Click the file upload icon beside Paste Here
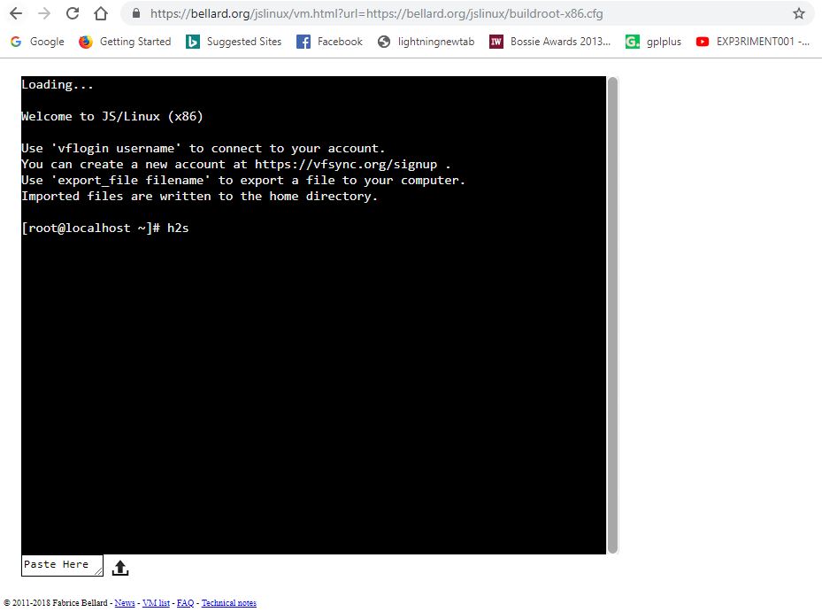This screenshot has height=612, width=822. click(119, 566)
